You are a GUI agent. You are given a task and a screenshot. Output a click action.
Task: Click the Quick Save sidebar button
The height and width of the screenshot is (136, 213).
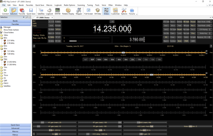(x=15, y=125)
